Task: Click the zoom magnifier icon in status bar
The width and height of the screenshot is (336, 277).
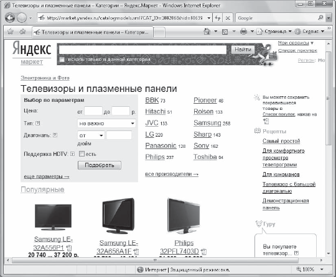Action: click(x=299, y=270)
